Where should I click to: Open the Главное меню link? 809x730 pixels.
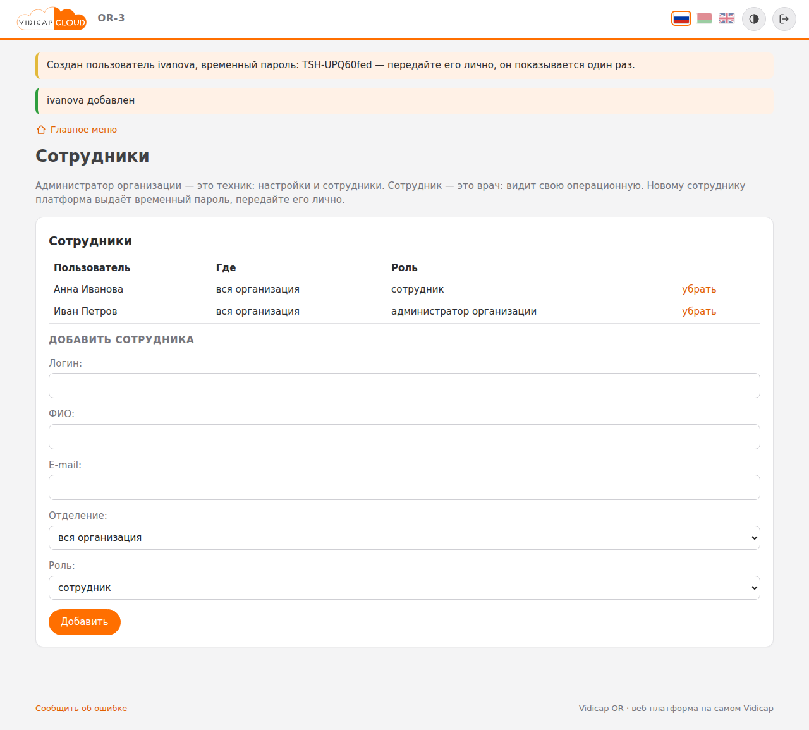[83, 130]
